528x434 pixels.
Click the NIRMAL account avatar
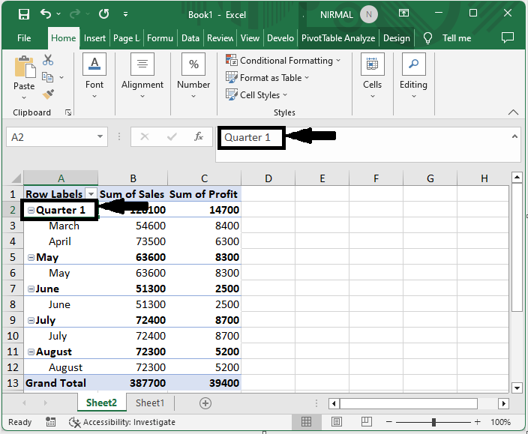pos(369,14)
